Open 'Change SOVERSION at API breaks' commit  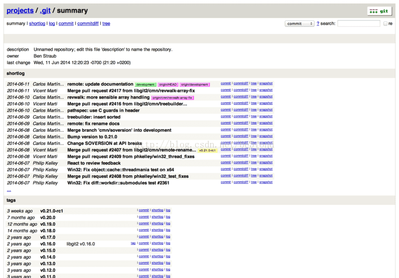point(105,143)
